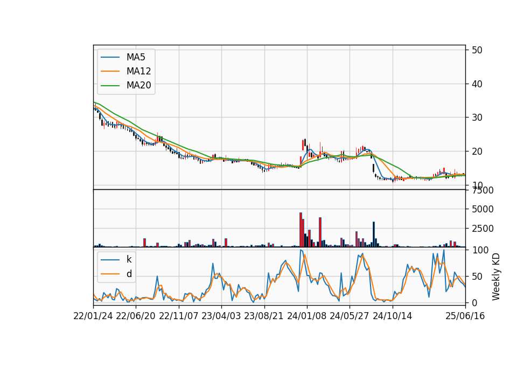Viewport: 517px width, 372px height.
Task: Click the MA5 legend label
Action: (x=136, y=57)
